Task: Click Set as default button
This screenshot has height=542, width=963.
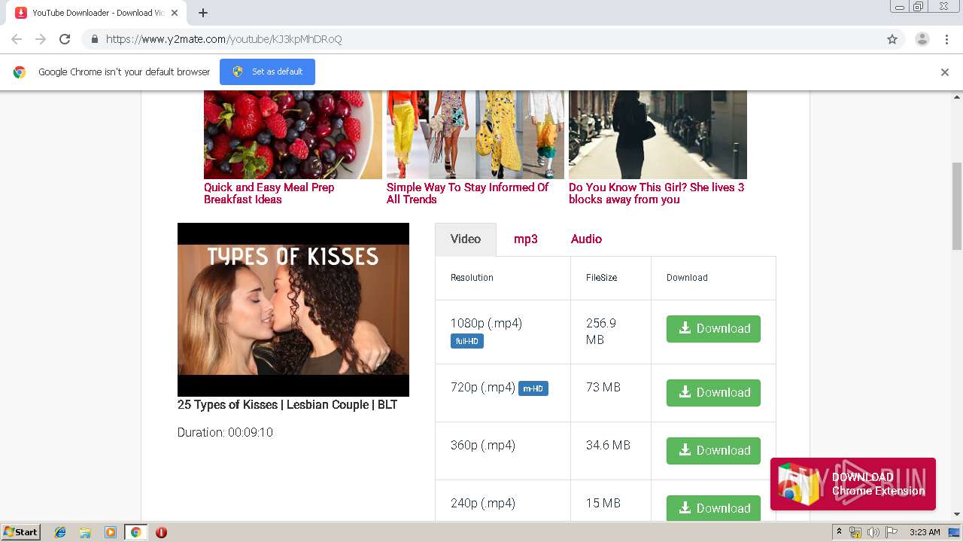Action: [x=267, y=72]
